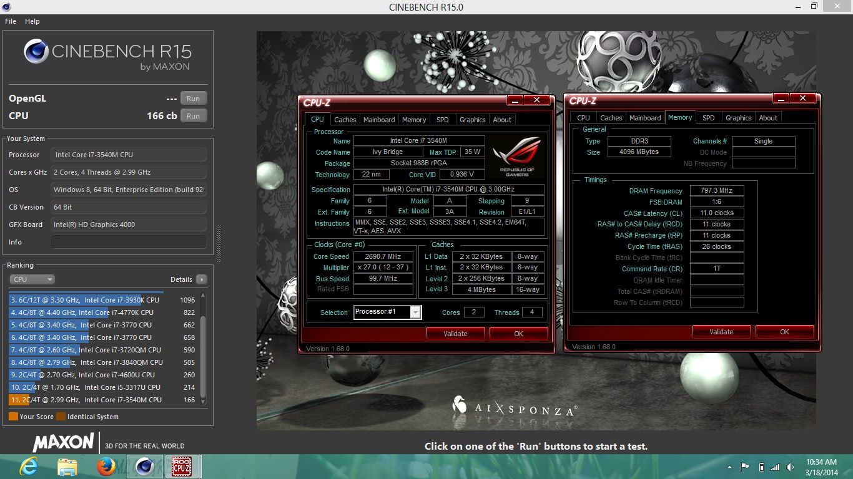Viewport: 853px width, 479px height.
Task: Open About tab in left CPU-Z window
Action: point(502,120)
